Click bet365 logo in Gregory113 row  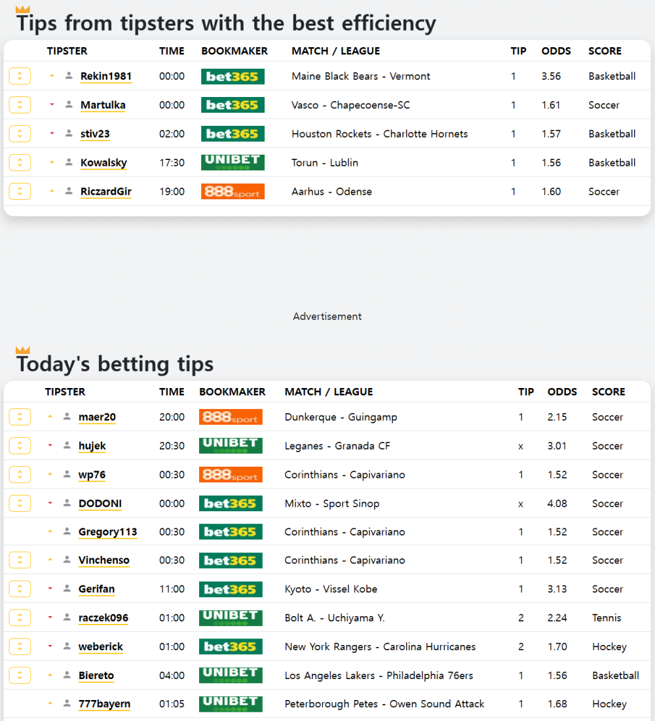231,532
